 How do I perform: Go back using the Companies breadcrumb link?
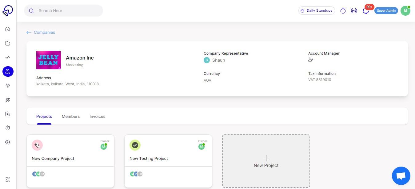[44, 32]
